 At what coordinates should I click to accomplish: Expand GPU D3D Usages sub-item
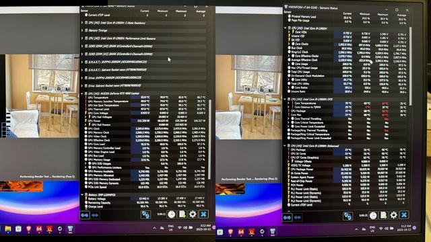pos(86,163)
